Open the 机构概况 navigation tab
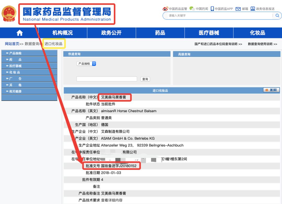Screen dimensions: 282x204 [63, 33]
